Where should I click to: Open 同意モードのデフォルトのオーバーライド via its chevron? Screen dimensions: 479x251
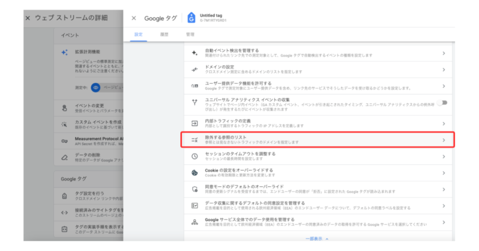pyautogui.click(x=444, y=189)
